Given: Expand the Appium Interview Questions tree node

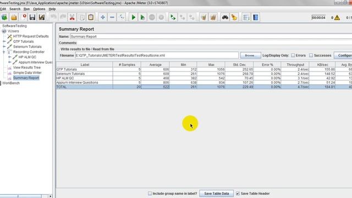Looking at the screenshot, I should [x=9, y=62].
